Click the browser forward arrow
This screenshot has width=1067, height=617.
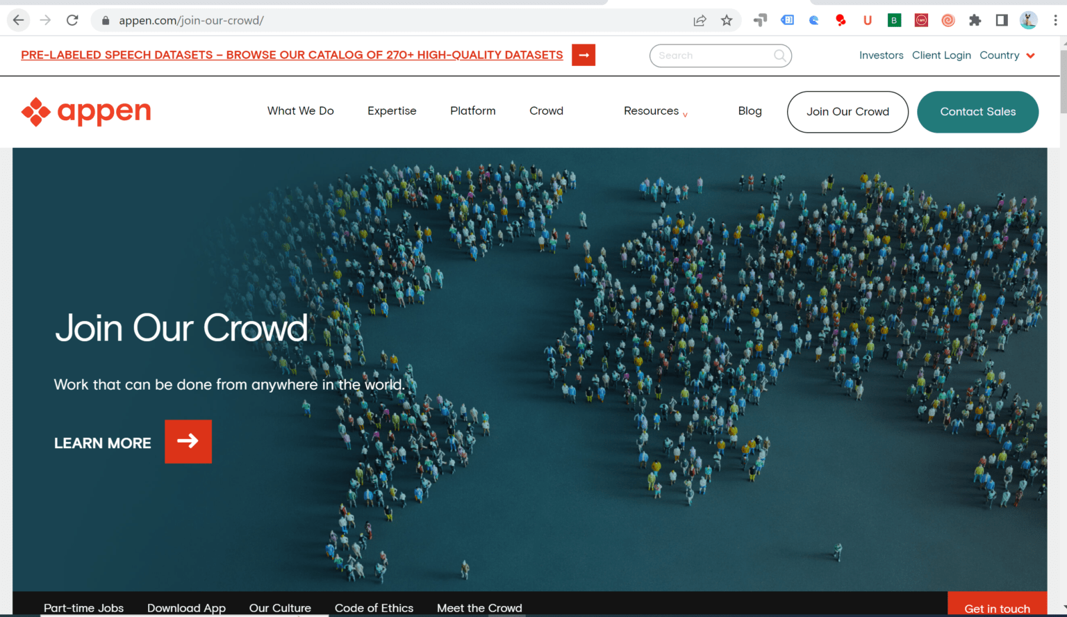(45, 20)
